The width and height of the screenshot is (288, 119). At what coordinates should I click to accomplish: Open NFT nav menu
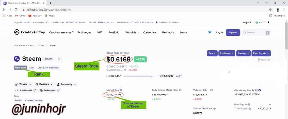[x=100, y=32]
